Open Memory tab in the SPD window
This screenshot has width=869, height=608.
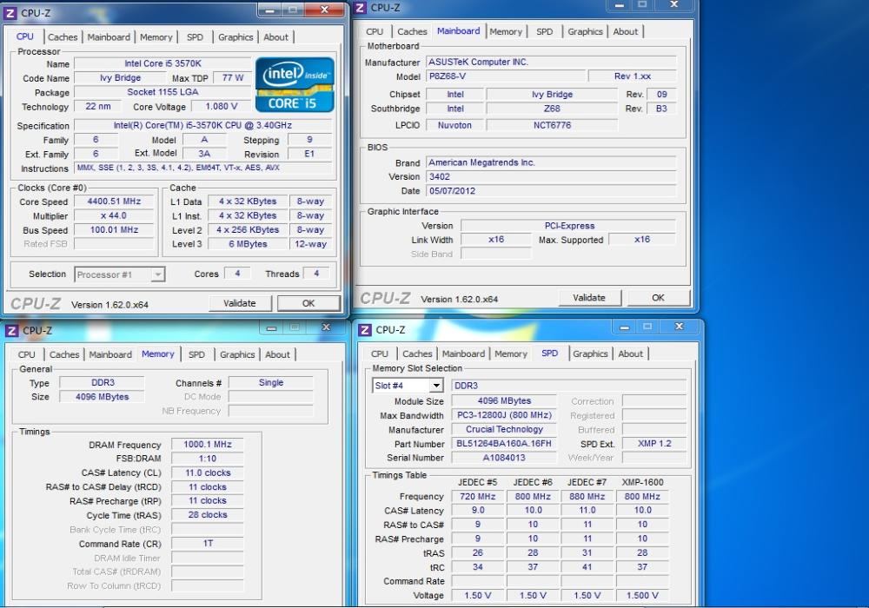coord(511,354)
